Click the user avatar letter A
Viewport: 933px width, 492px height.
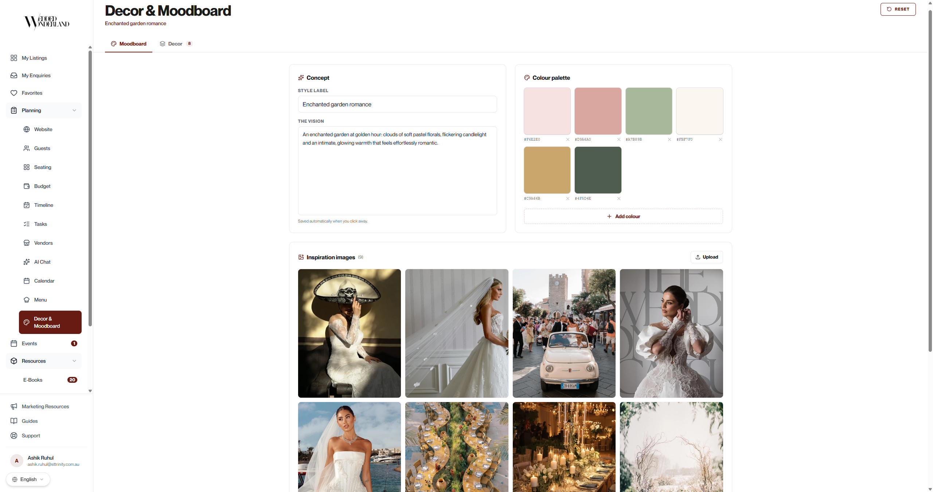tap(16, 461)
